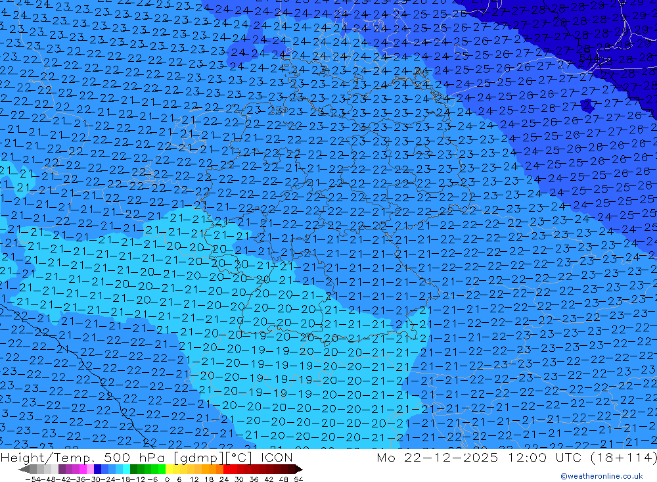Viewport: 657px width, 482px height.
Task: Click the dark maroon right arrow end of legend
Action: coord(298,469)
